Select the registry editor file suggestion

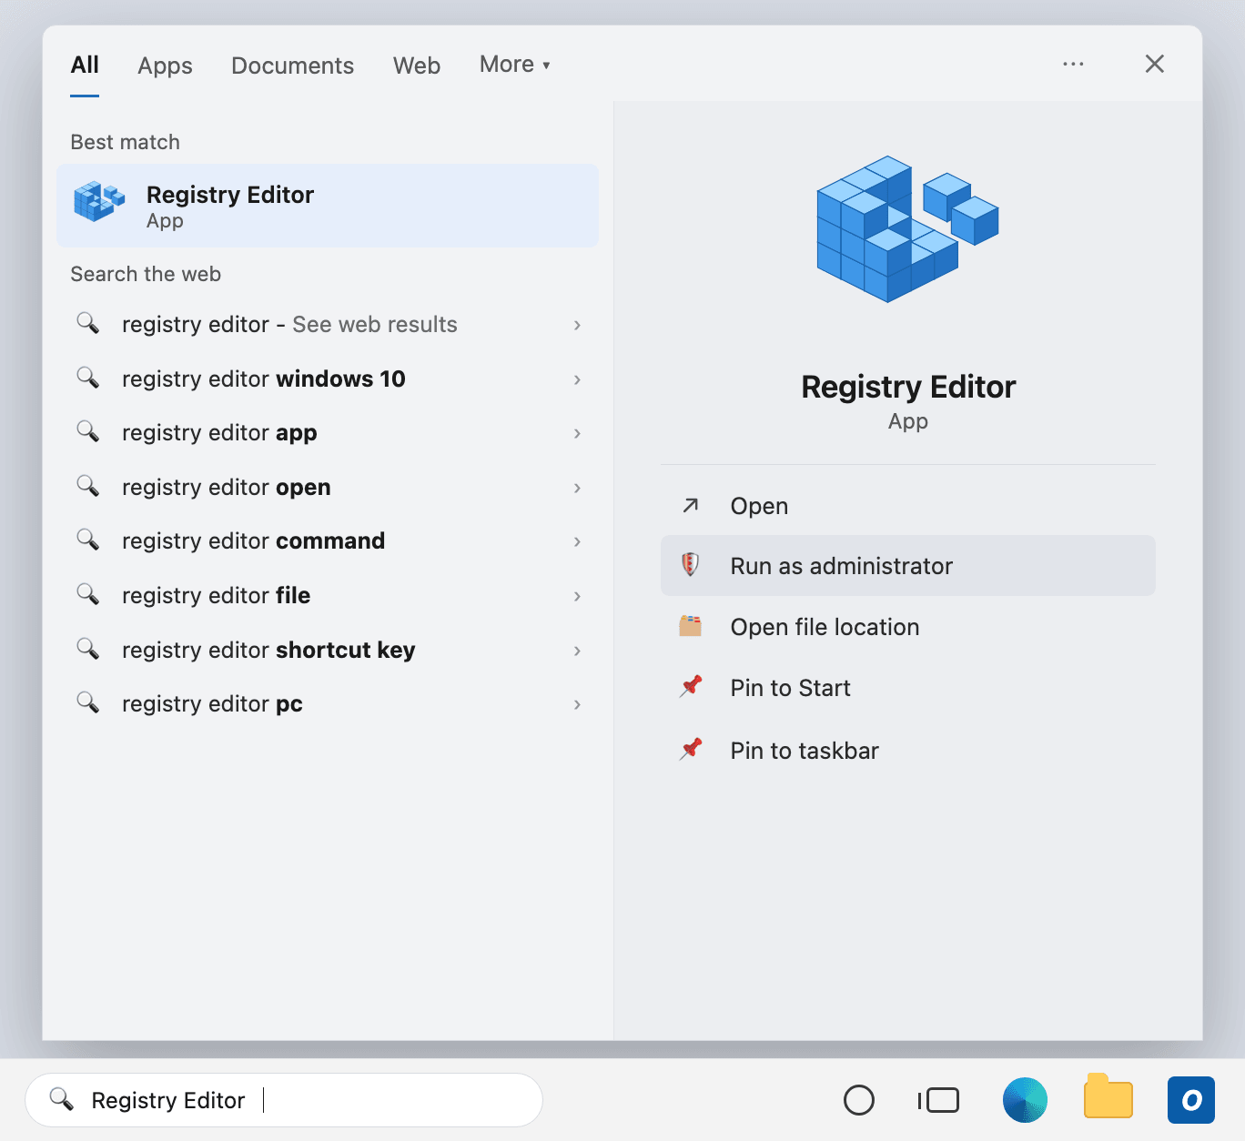pos(328,596)
